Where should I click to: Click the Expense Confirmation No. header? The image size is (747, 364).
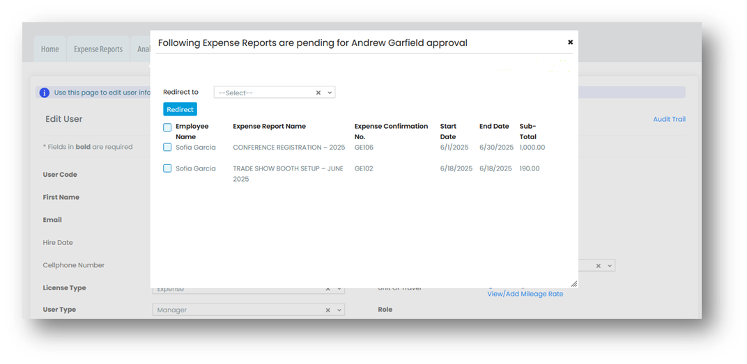point(391,132)
